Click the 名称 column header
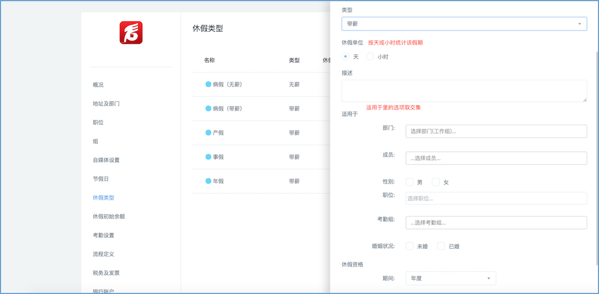This screenshot has width=599, height=294. [x=209, y=60]
